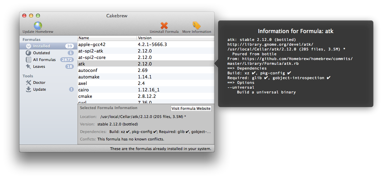The image size is (386, 179).
Task: Run Doctor from the Tools section
Action: point(49,83)
